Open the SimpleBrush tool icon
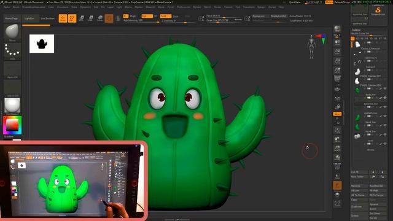This screenshot has height=221, width=393. point(378,11)
